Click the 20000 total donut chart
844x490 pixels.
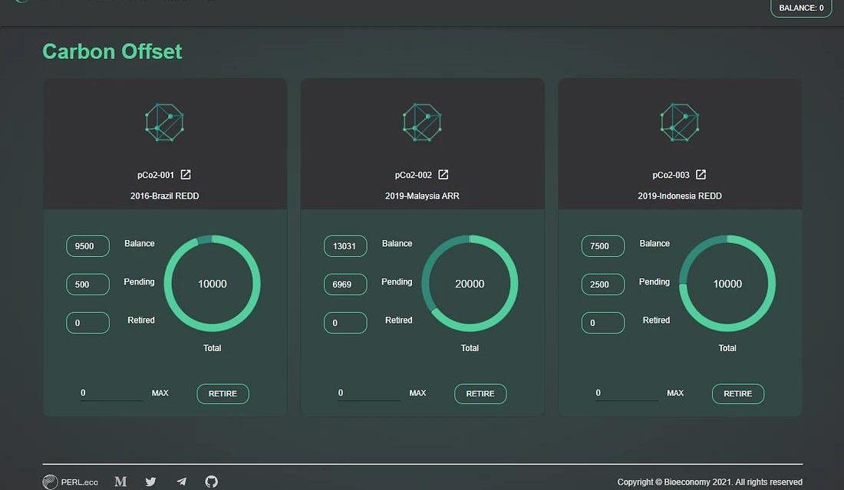(470, 284)
